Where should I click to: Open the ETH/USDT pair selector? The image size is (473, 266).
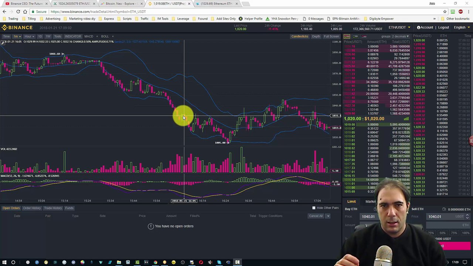[x=399, y=27]
